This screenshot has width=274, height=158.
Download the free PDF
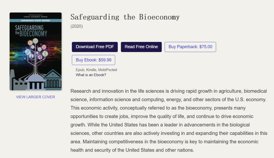(95, 47)
